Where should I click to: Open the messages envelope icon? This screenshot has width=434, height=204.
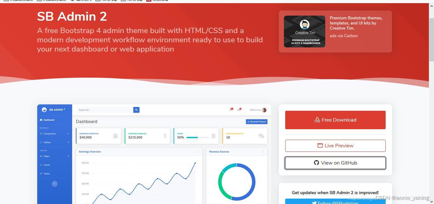(239, 109)
